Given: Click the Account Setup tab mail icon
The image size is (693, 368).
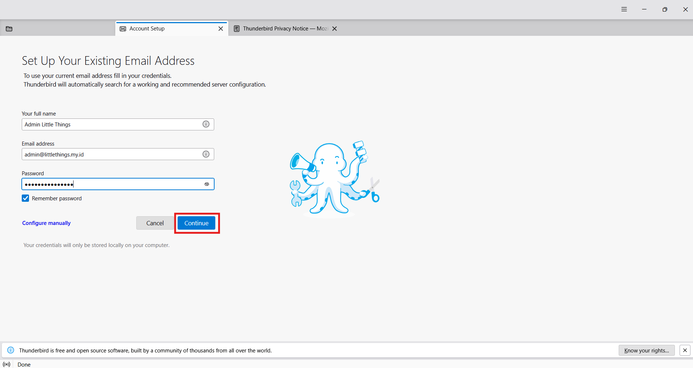Looking at the screenshot, I should coord(123,29).
